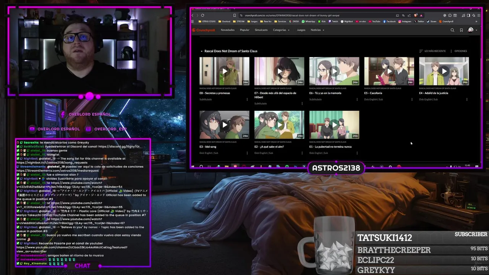Open the three-dot menu for episode E8
The height and width of the screenshot is (275, 489).
(247, 99)
